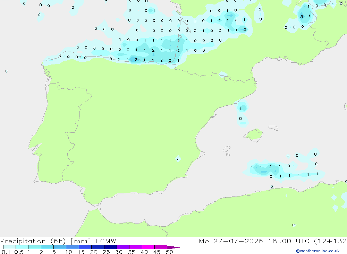Viewport: 347px width, 254px height.
Task: Click the legend label '10'
Action: (69, 252)
